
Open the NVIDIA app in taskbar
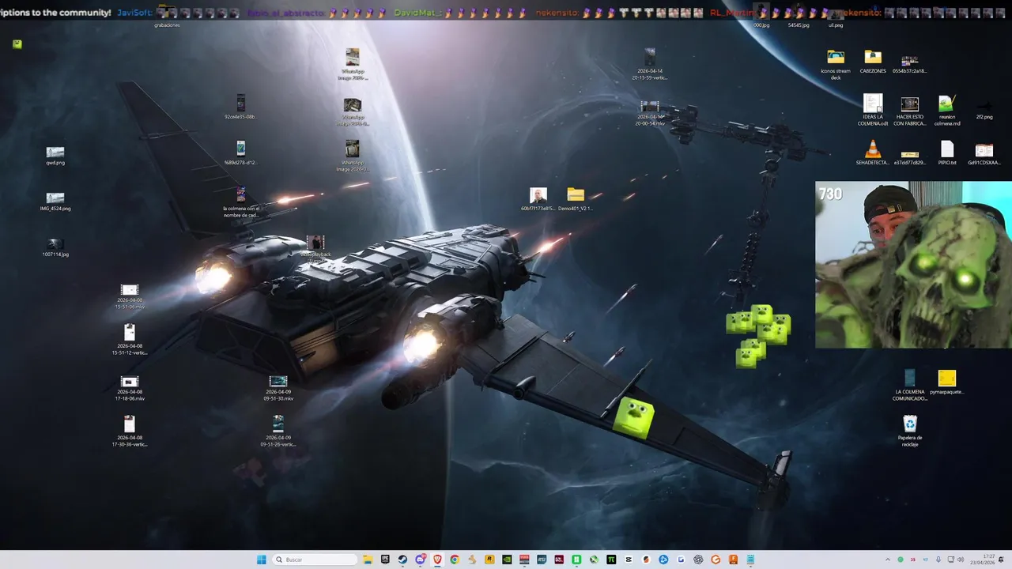(507, 560)
